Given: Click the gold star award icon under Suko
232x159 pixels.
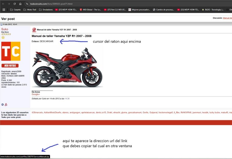Looking at the screenshot, I should click(3, 38).
